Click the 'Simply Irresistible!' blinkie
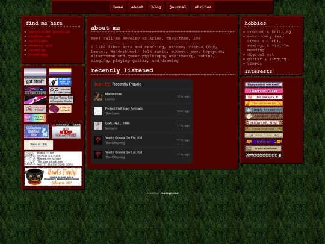 pos(264,110)
